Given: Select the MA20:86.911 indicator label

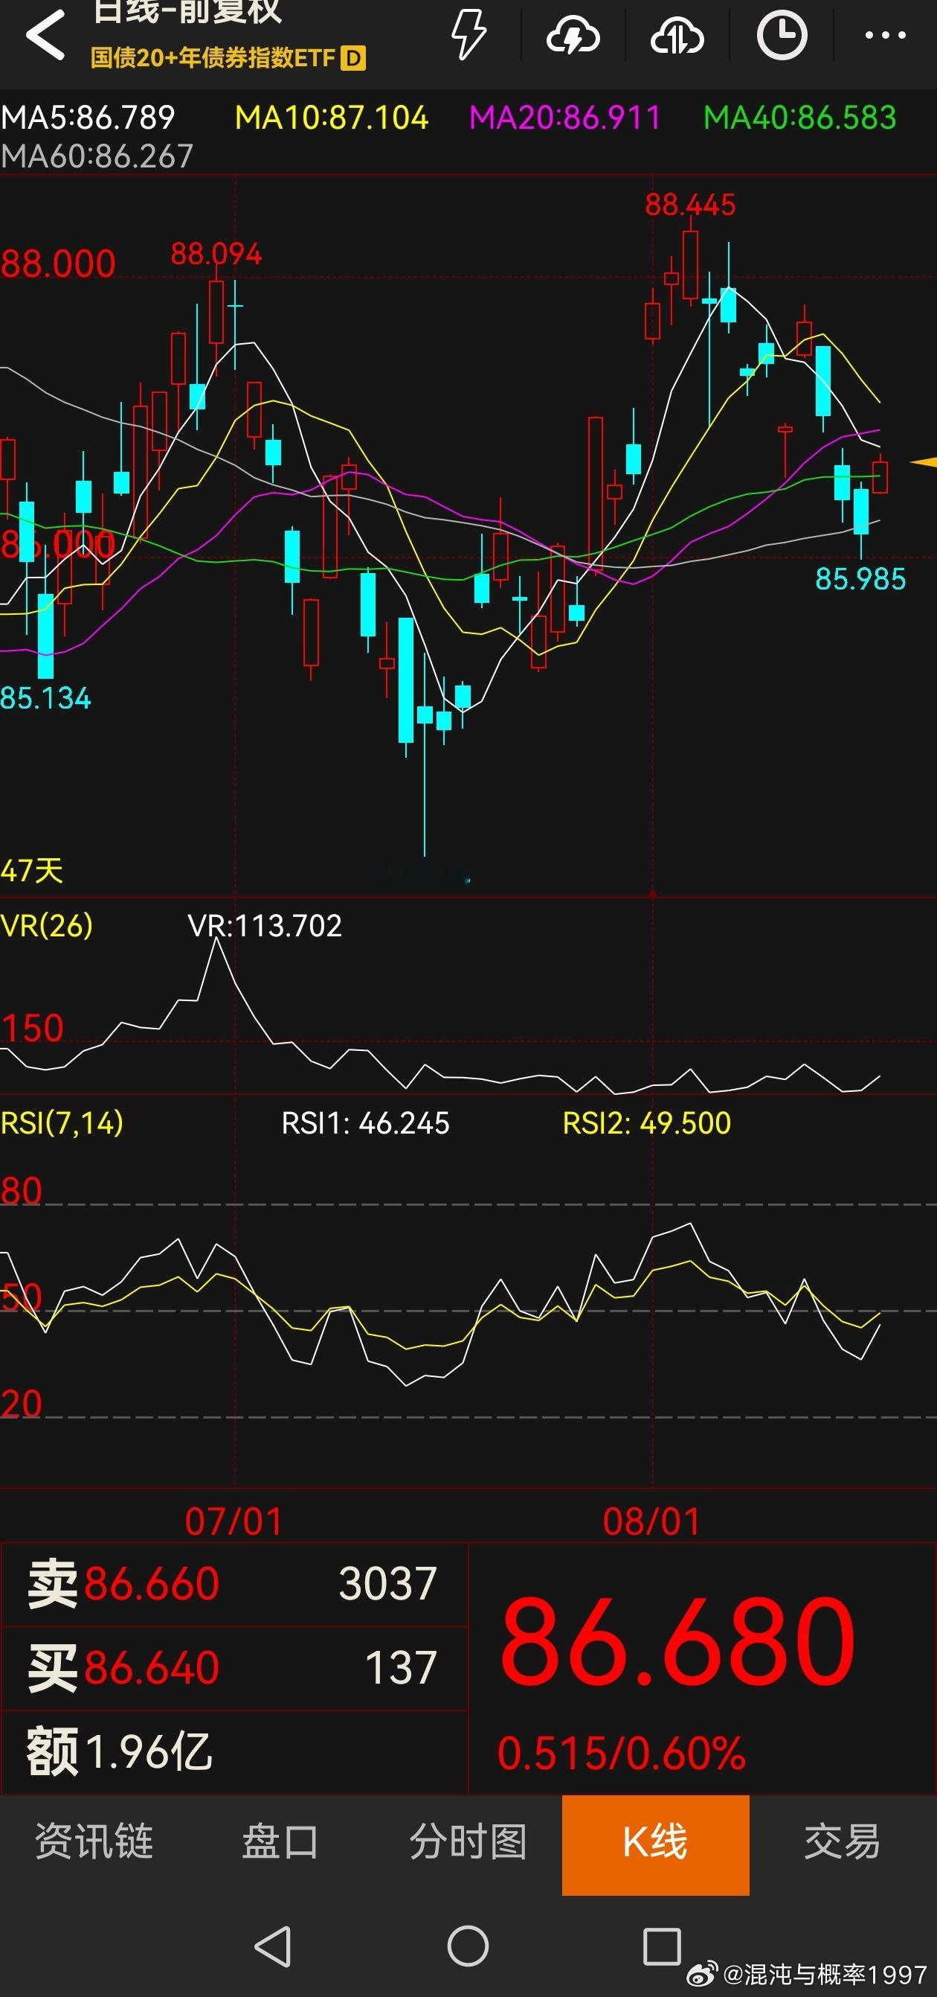Looking at the screenshot, I should 565,118.
